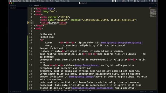Viewport: 166px width, 93px height.
Task: Click the text hello world
Action: pyautogui.click(x=47, y=34)
